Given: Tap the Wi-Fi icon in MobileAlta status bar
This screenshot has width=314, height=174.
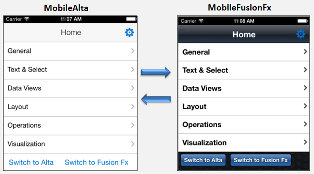Looking at the screenshot, I should [27, 19].
